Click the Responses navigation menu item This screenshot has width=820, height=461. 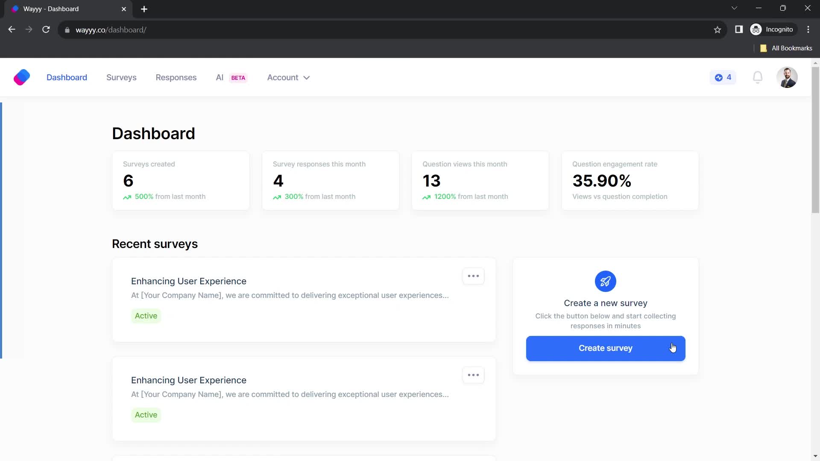tap(176, 77)
